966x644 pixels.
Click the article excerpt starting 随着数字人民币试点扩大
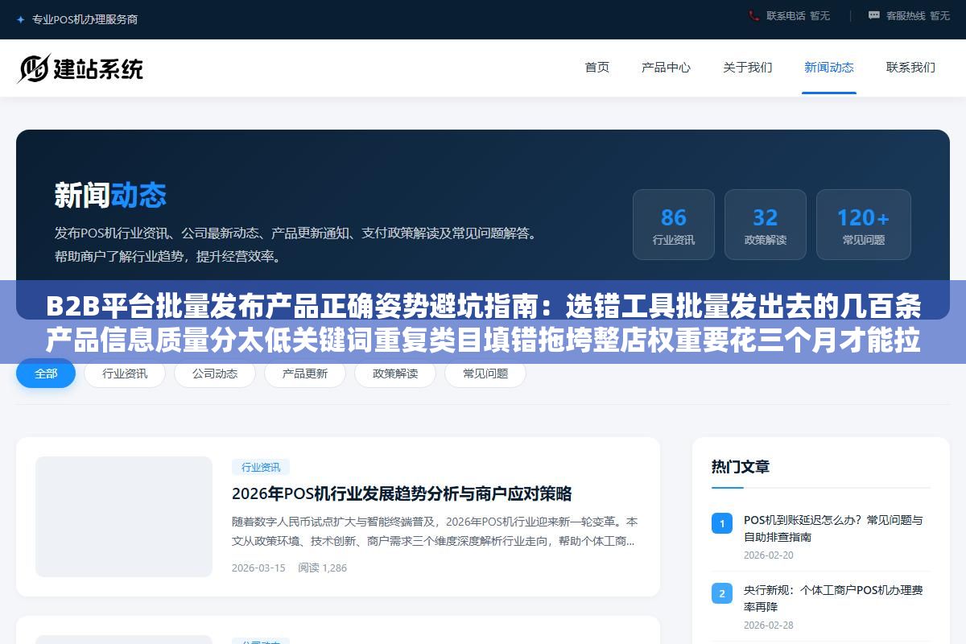click(x=435, y=531)
